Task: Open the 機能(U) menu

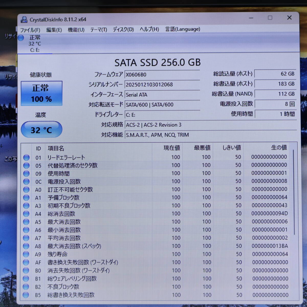Action: coord(76,30)
